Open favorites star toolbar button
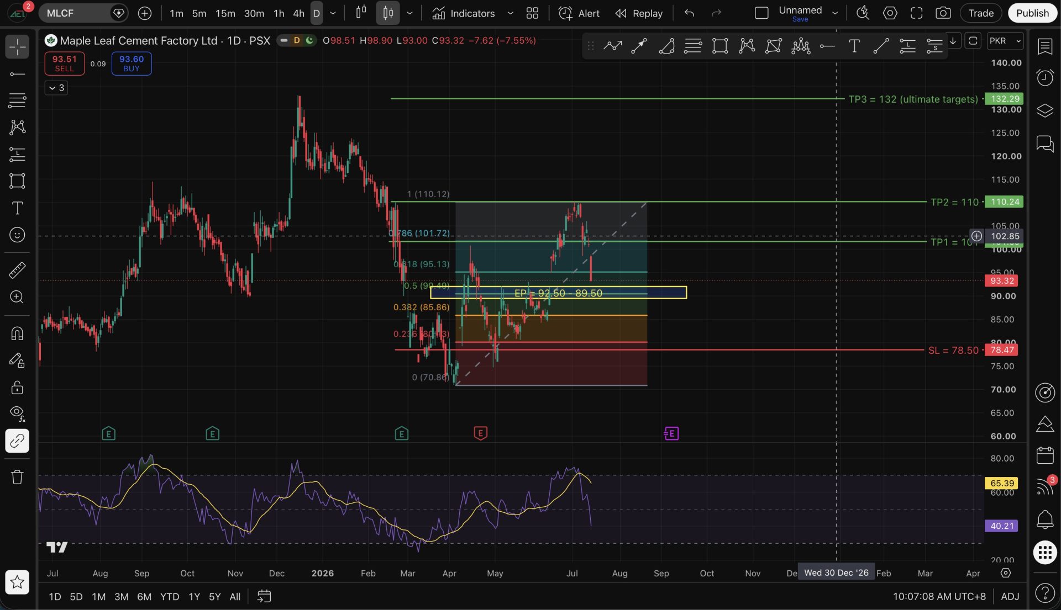Viewport: 1061px width, 610px height. (x=17, y=582)
